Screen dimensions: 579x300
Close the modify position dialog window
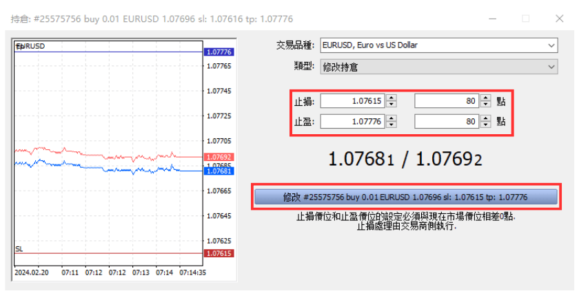pyautogui.click(x=557, y=19)
